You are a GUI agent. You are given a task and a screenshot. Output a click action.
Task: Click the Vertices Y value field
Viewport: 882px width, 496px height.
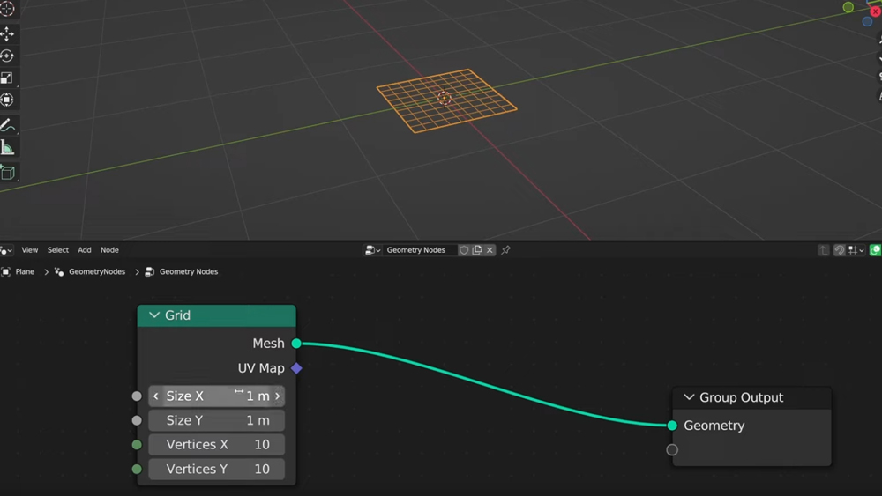(216, 469)
